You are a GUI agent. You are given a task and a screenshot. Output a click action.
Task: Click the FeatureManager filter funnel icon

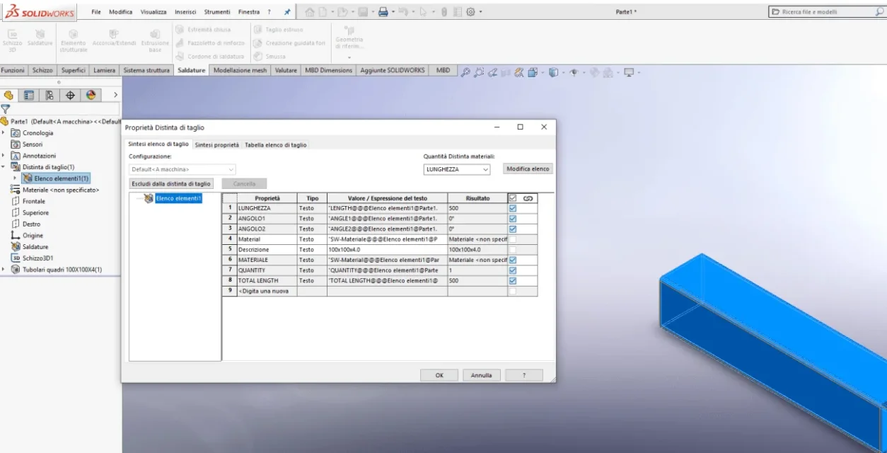tap(5, 109)
